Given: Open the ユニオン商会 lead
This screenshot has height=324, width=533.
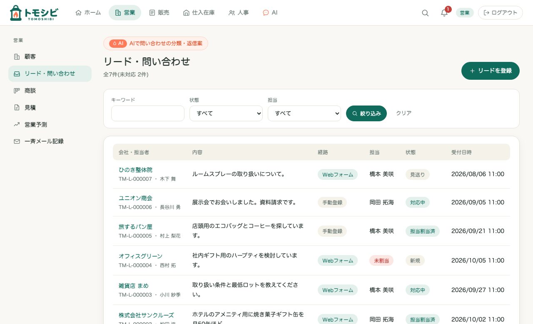Looking at the screenshot, I should tap(135, 198).
